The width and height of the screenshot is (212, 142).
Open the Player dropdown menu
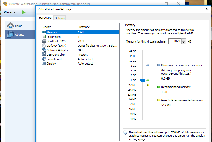tap(10, 12)
